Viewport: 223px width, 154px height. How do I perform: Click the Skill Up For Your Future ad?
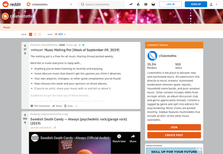pos(174,151)
